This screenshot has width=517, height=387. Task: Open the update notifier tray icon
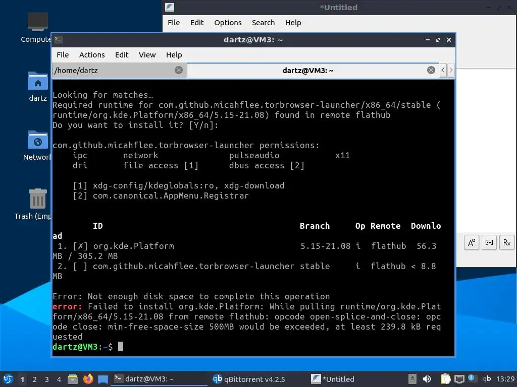pyautogui.click(x=473, y=379)
